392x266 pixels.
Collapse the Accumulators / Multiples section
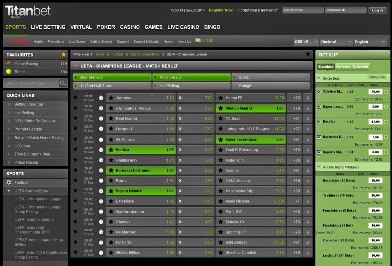pyautogui.click(x=319, y=167)
